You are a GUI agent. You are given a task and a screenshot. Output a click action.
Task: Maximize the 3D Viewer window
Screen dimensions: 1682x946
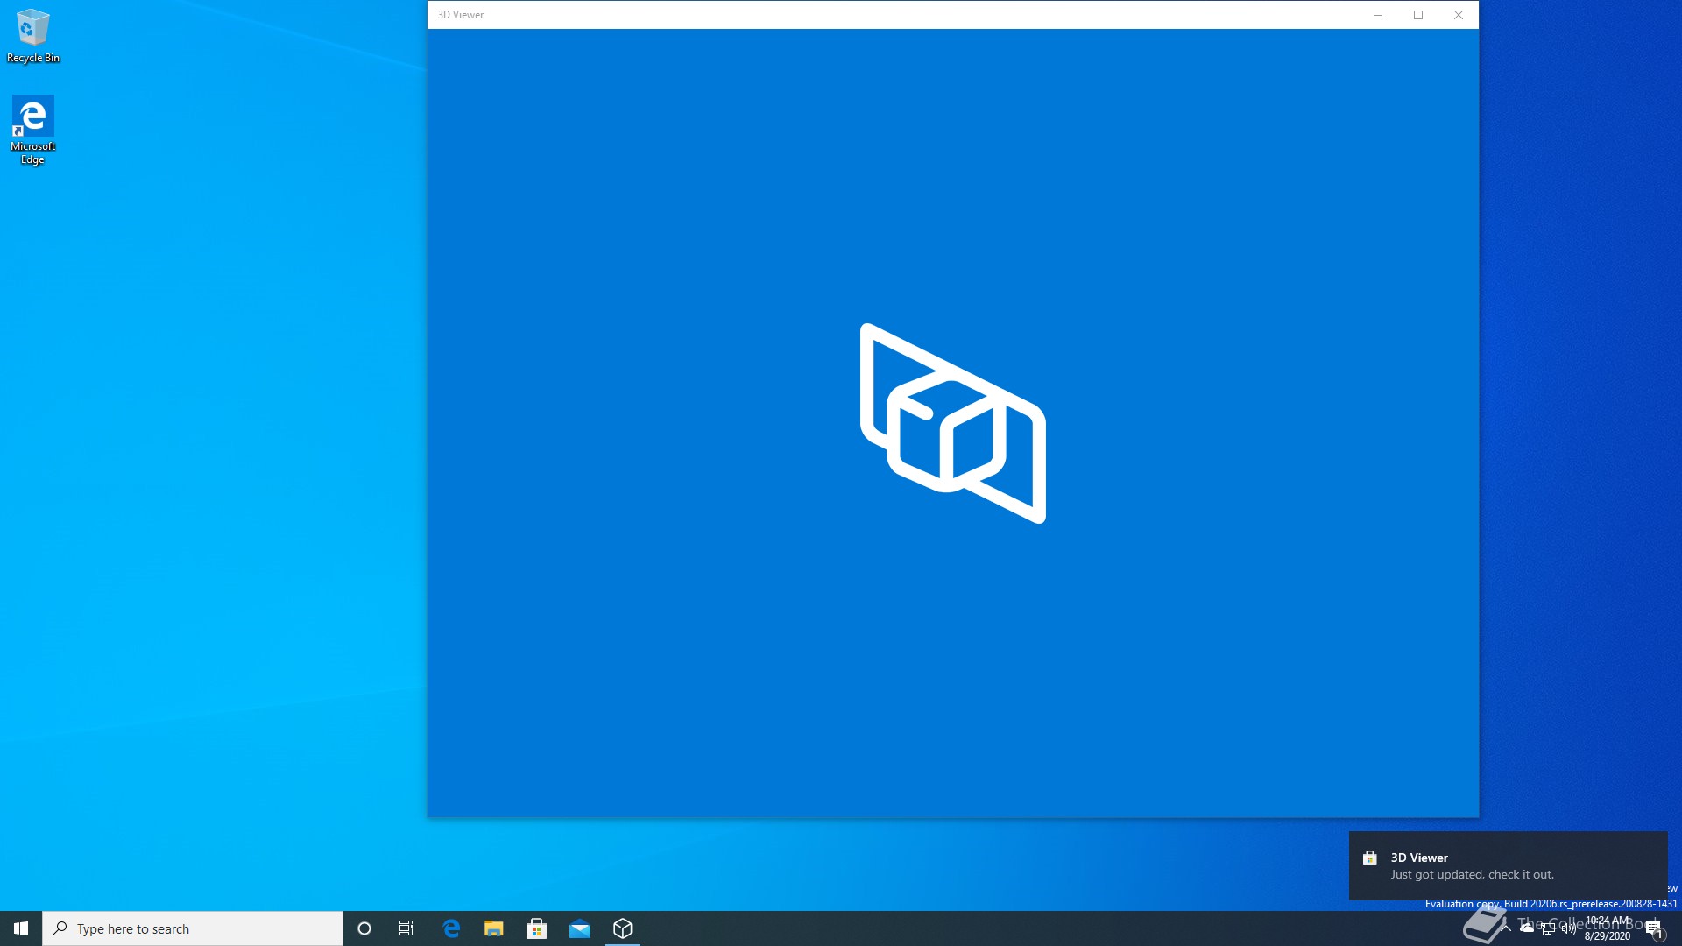pyautogui.click(x=1418, y=15)
